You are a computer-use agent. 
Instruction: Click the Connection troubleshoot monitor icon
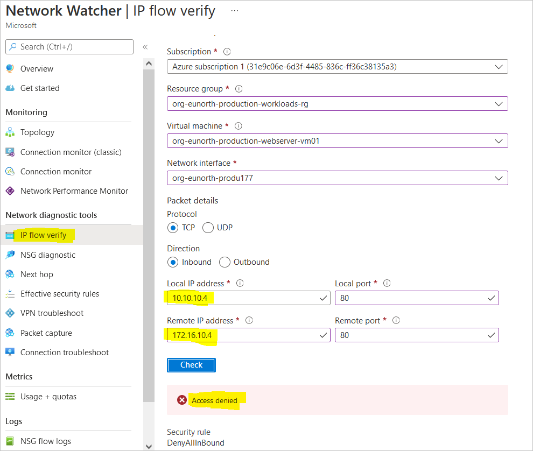[x=10, y=352]
